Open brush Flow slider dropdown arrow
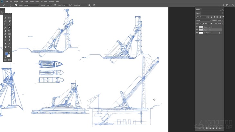235x132 pixels. point(67,5)
